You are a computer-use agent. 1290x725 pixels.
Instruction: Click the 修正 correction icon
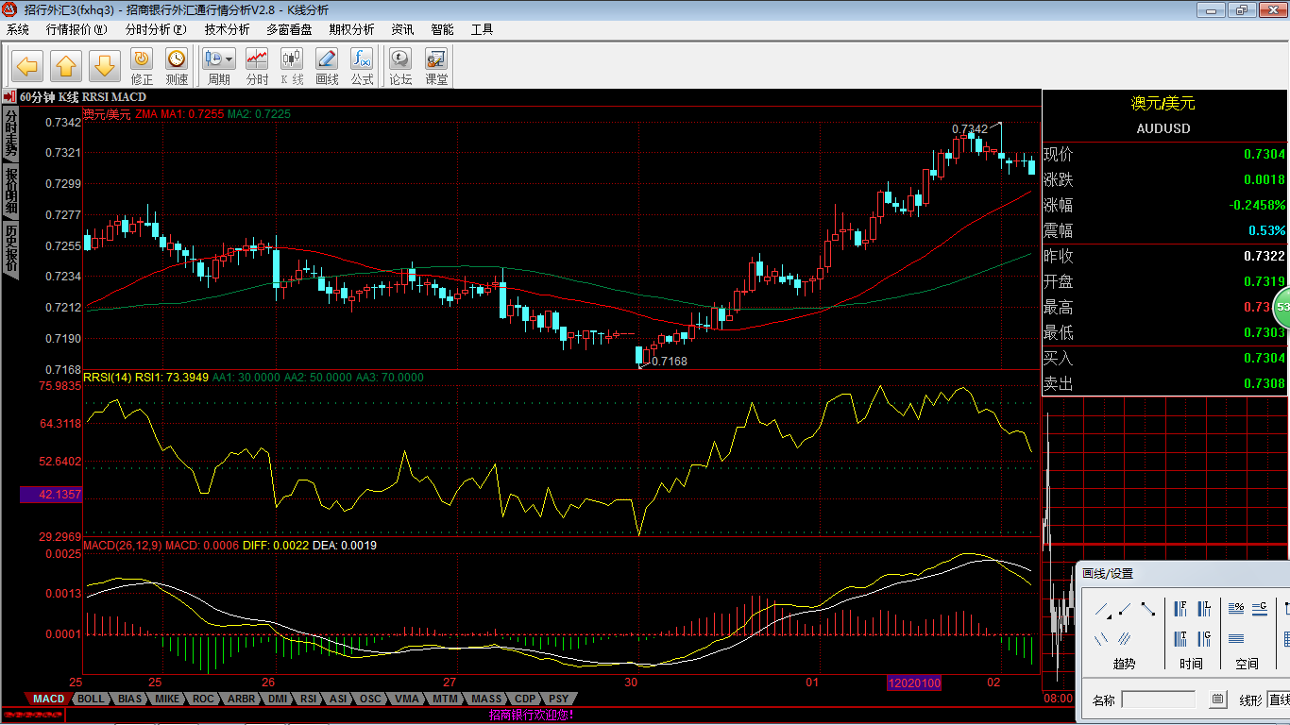(x=142, y=59)
